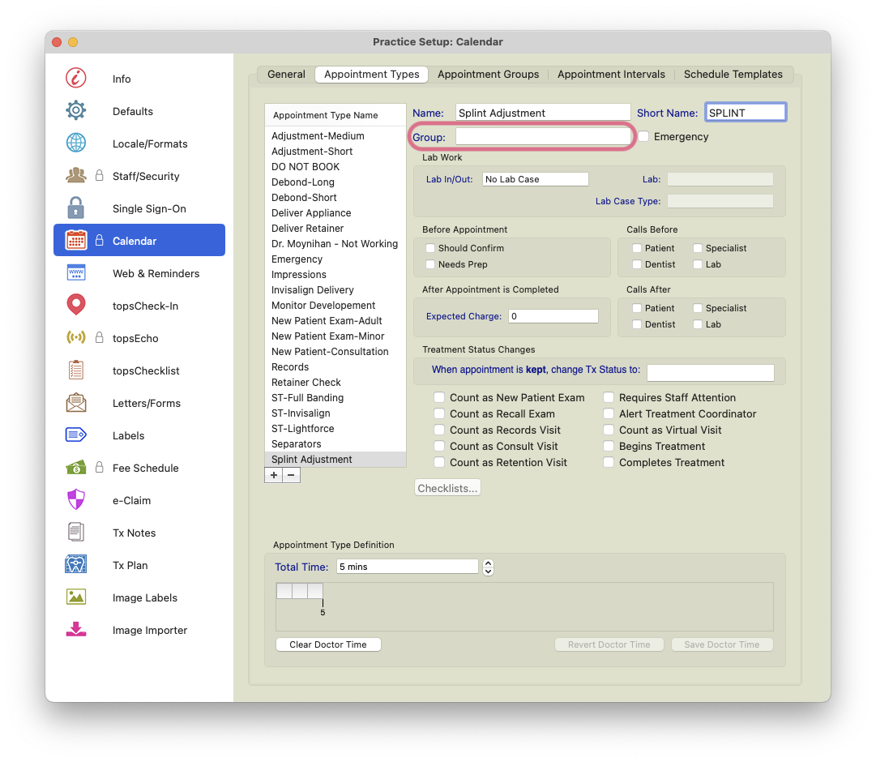Open the Letters/Forms envelope icon
Viewport: 876px width, 762px height.
(76, 402)
